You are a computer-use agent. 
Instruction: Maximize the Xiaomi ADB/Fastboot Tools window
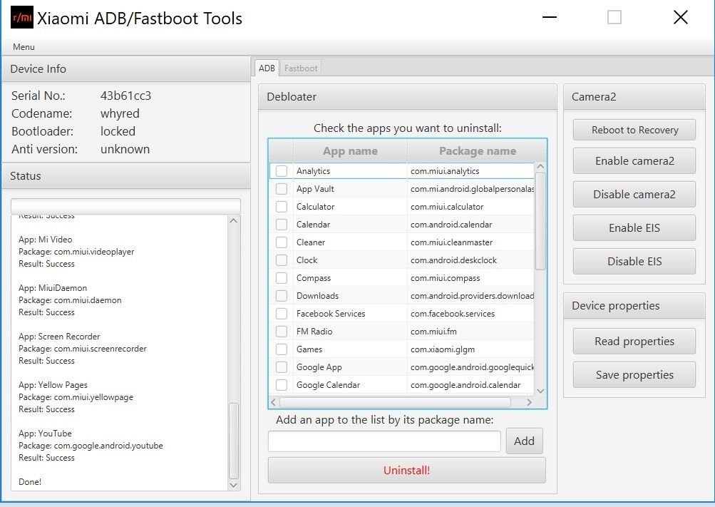coord(614,17)
